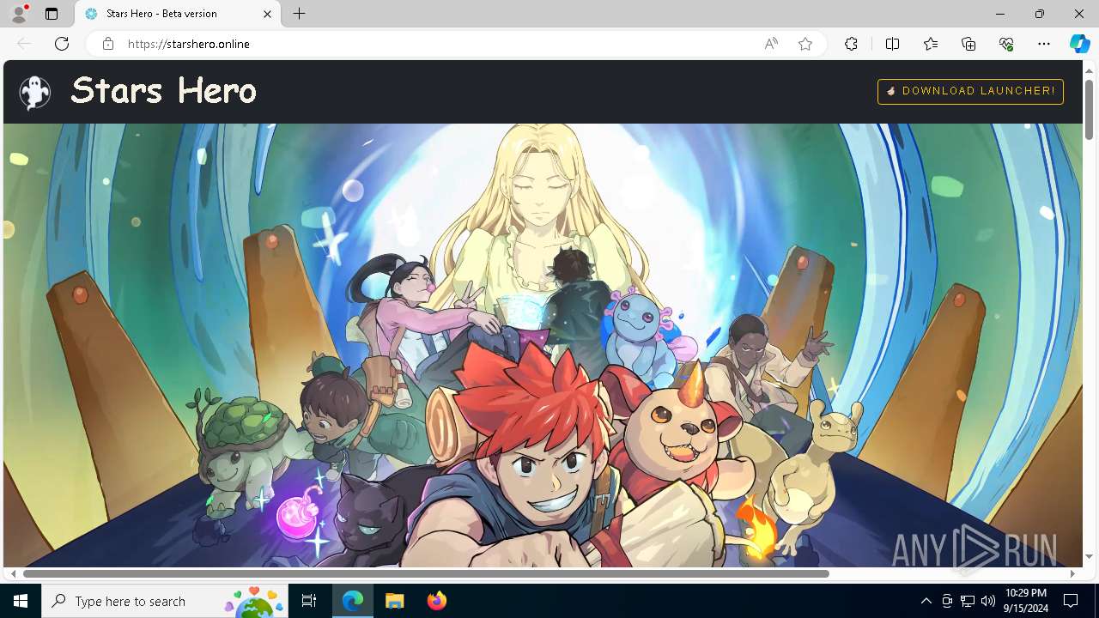Open the volume tray icon
This screenshot has width=1099, height=618.
click(x=988, y=601)
